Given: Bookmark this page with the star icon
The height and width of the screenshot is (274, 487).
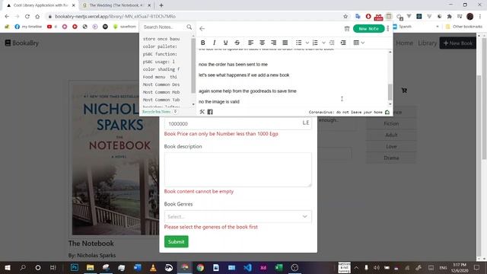Looking at the screenshot, I should coord(345,16).
